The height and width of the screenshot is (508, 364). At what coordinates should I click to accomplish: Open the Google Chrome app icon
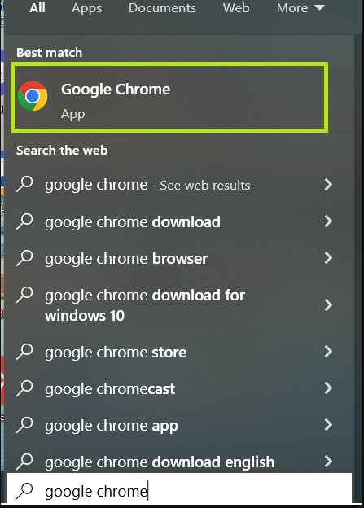[x=33, y=96]
